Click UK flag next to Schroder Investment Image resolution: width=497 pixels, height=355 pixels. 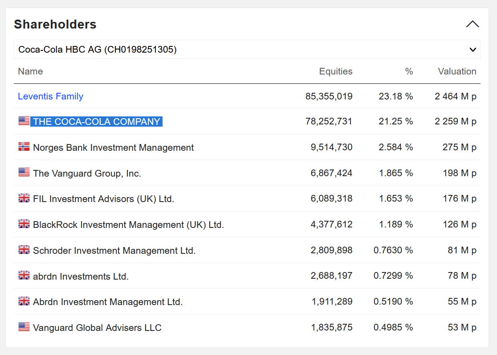[x=24, y=250]
